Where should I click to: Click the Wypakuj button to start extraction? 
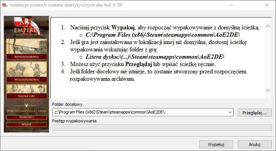(216, 144)
